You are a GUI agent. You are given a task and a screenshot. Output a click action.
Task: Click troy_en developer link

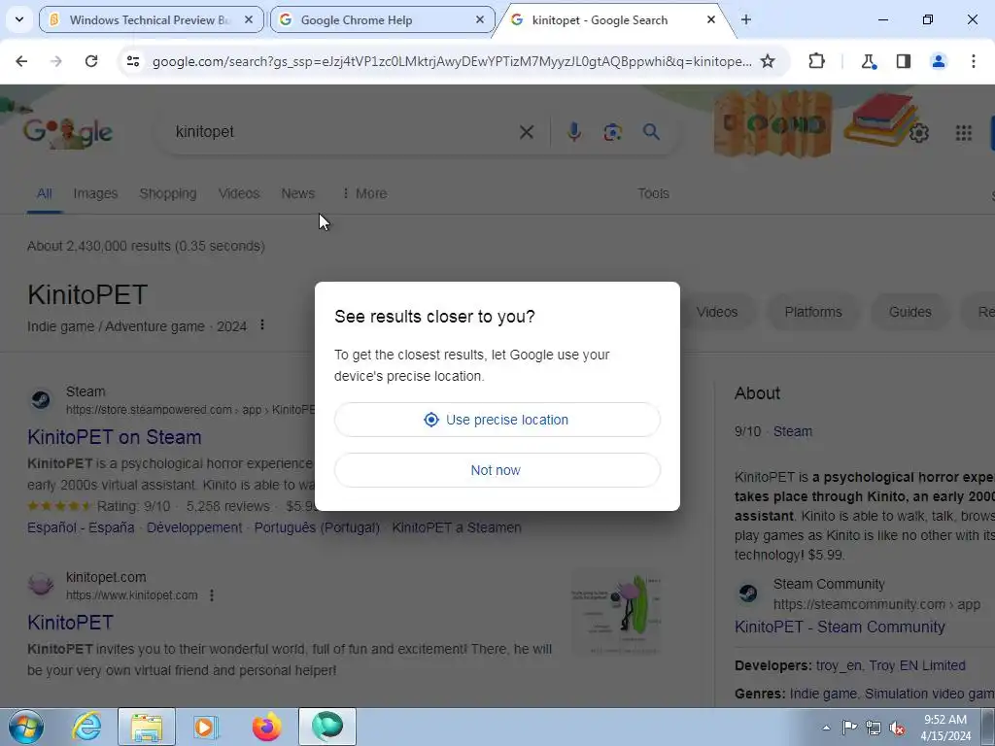839,665
